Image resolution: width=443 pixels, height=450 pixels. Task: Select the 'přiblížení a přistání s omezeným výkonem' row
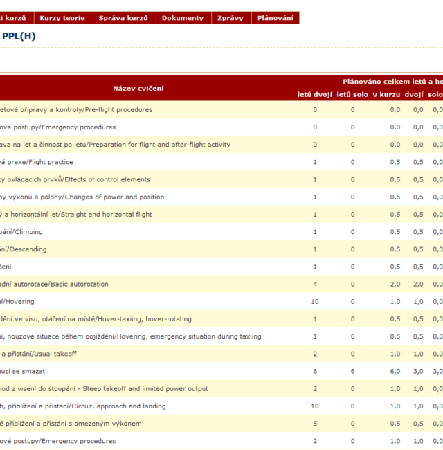(221, 424)
